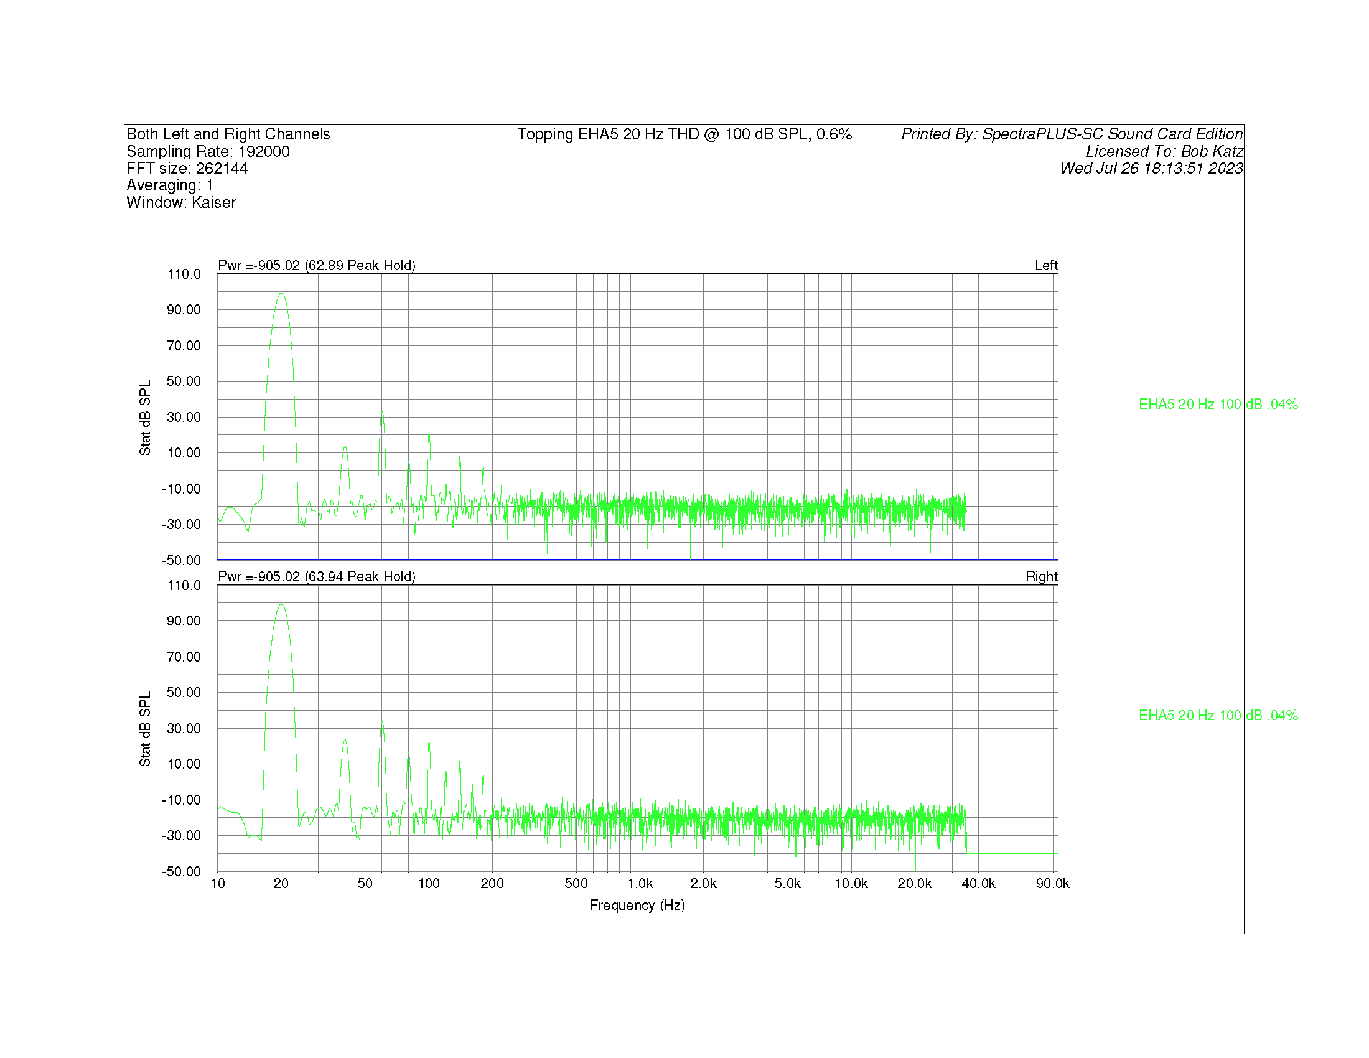The width and height of the screenshot is (1369, 1058).
Task: Click the Window: Kaiser text
Action: click(x=181, y=202)
